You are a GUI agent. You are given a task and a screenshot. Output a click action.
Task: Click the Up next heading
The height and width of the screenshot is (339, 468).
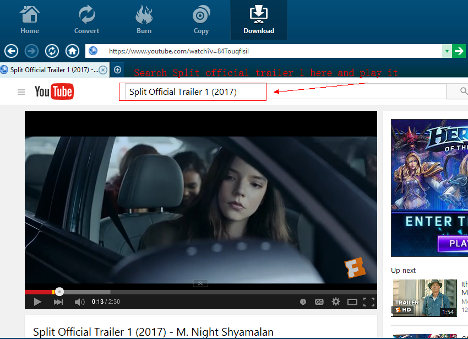(x=403, y=271)
